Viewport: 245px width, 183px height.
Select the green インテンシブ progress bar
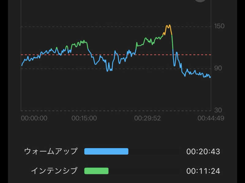[x=96, y=171]
